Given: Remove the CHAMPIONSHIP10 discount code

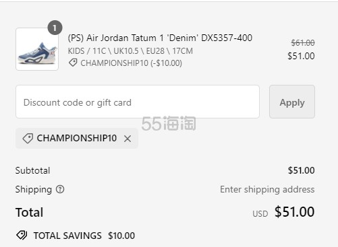Looking at the screenshot, I should 128,139.
